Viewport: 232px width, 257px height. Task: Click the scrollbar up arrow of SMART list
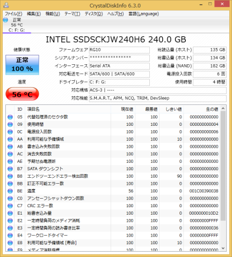point(223,109)
